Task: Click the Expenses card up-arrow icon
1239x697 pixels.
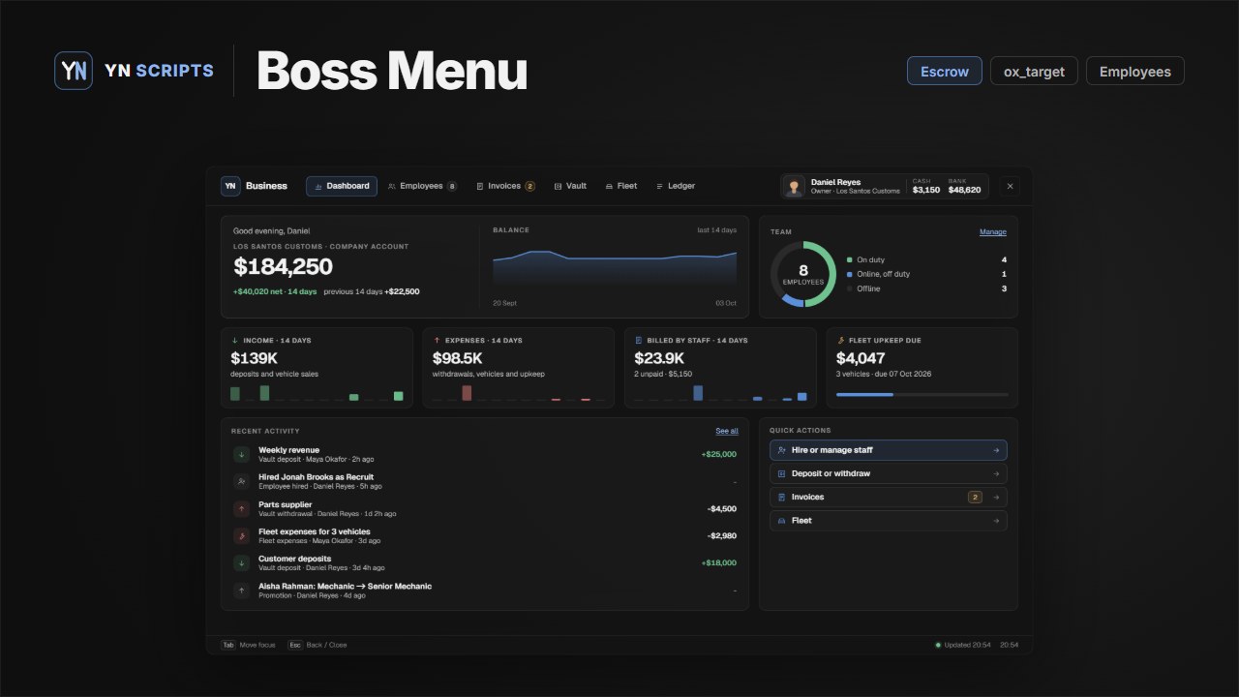Action: [x=437, y=341]
